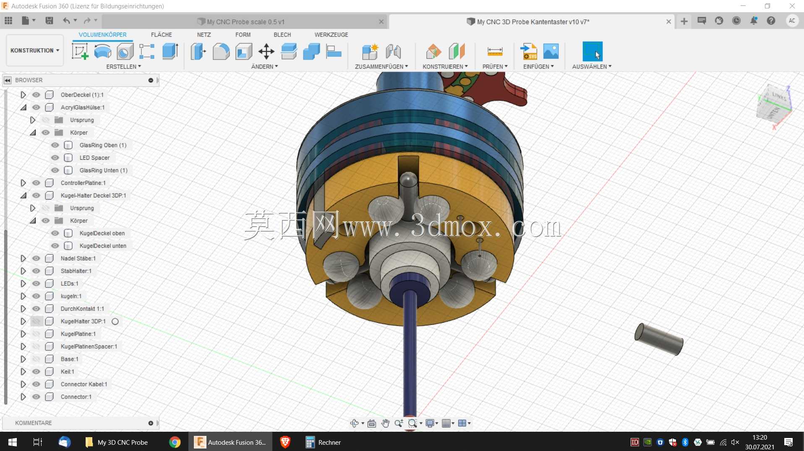804x451 pixels.
Task: Open Chrome from the taskbar
Action: (175, 442)
